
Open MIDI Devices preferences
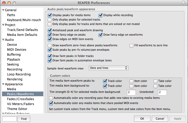(x=17, y=50)
